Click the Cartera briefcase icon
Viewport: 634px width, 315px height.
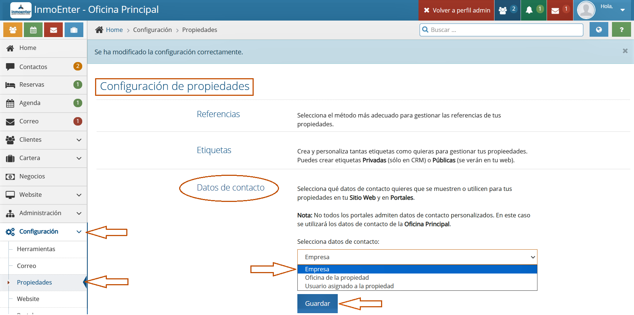point(10,158)
